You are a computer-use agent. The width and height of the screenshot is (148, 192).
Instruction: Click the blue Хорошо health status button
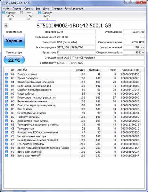[14, 41]
